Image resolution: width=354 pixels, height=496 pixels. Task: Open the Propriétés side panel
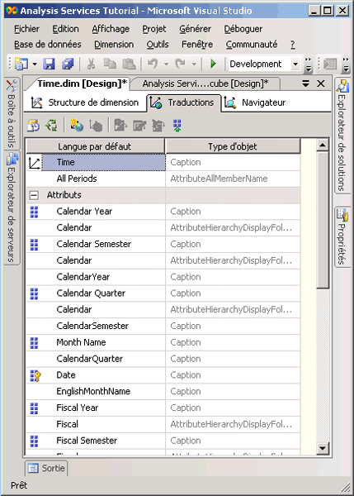342,236
